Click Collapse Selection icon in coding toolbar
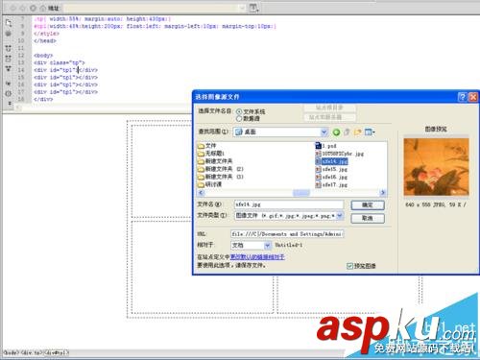Screen dimensions: 480x360 tap(9, 59)
